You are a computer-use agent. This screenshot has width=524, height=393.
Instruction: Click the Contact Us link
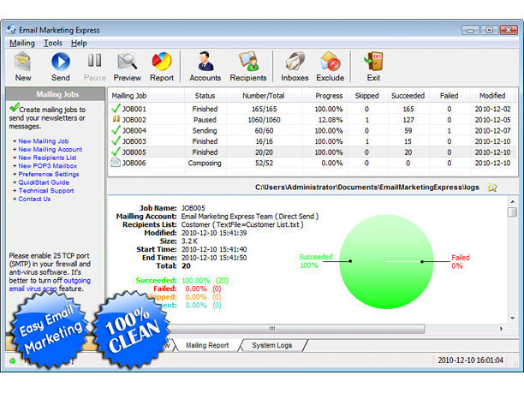tap(34, 199)
